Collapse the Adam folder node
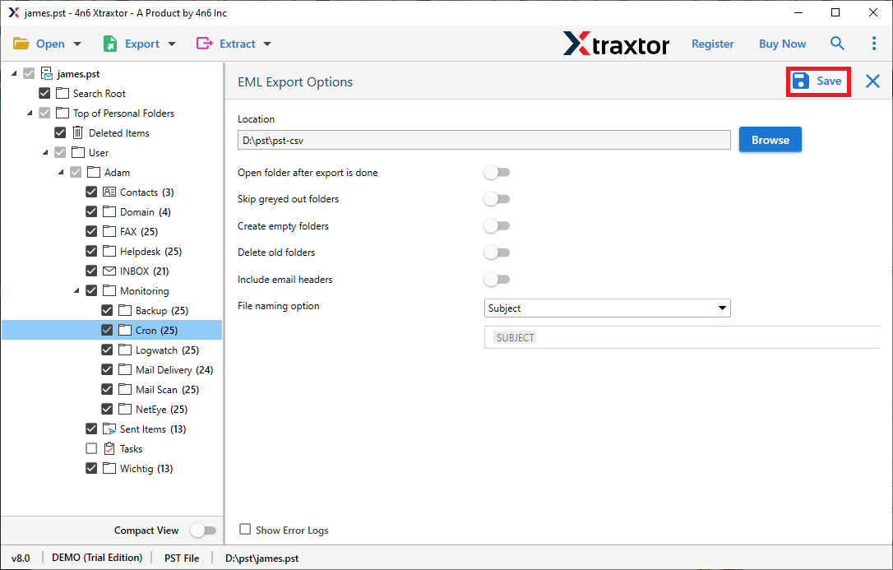Viewport: 893px width, 570px height. pyautogui.click(x=62, y=173)
